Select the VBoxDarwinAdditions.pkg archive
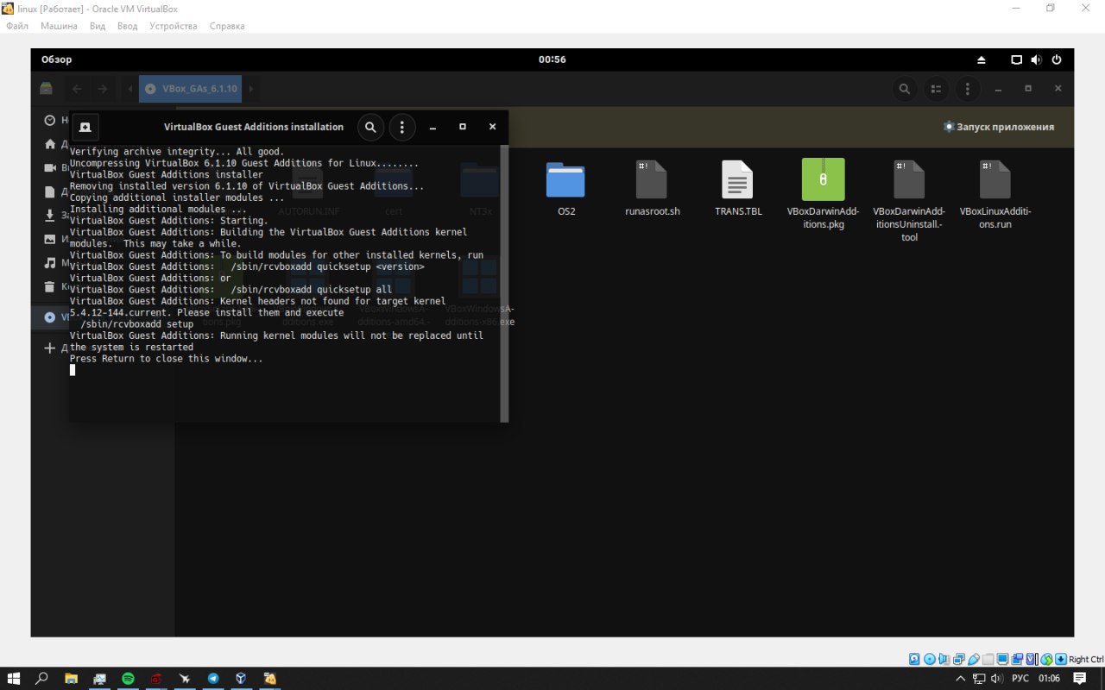 tap(823, 194)
